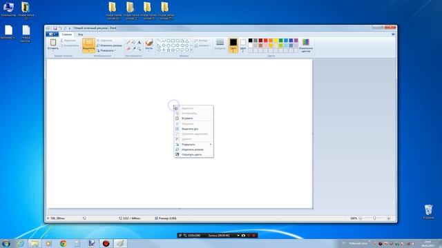Choose Resize (Изменить размер) in context menu
Screen dimensions: 442x248
pos(194,149)
